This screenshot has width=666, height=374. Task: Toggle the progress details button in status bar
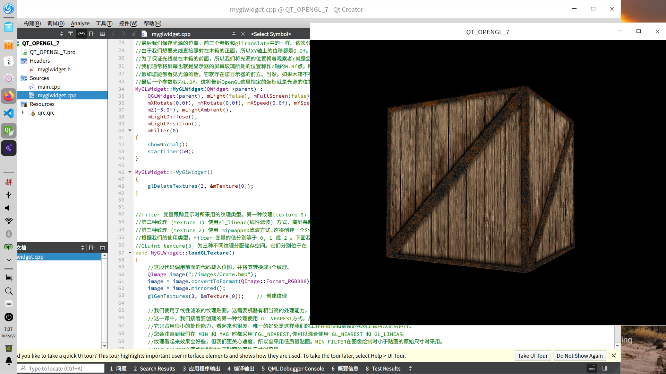pos(592,368)
